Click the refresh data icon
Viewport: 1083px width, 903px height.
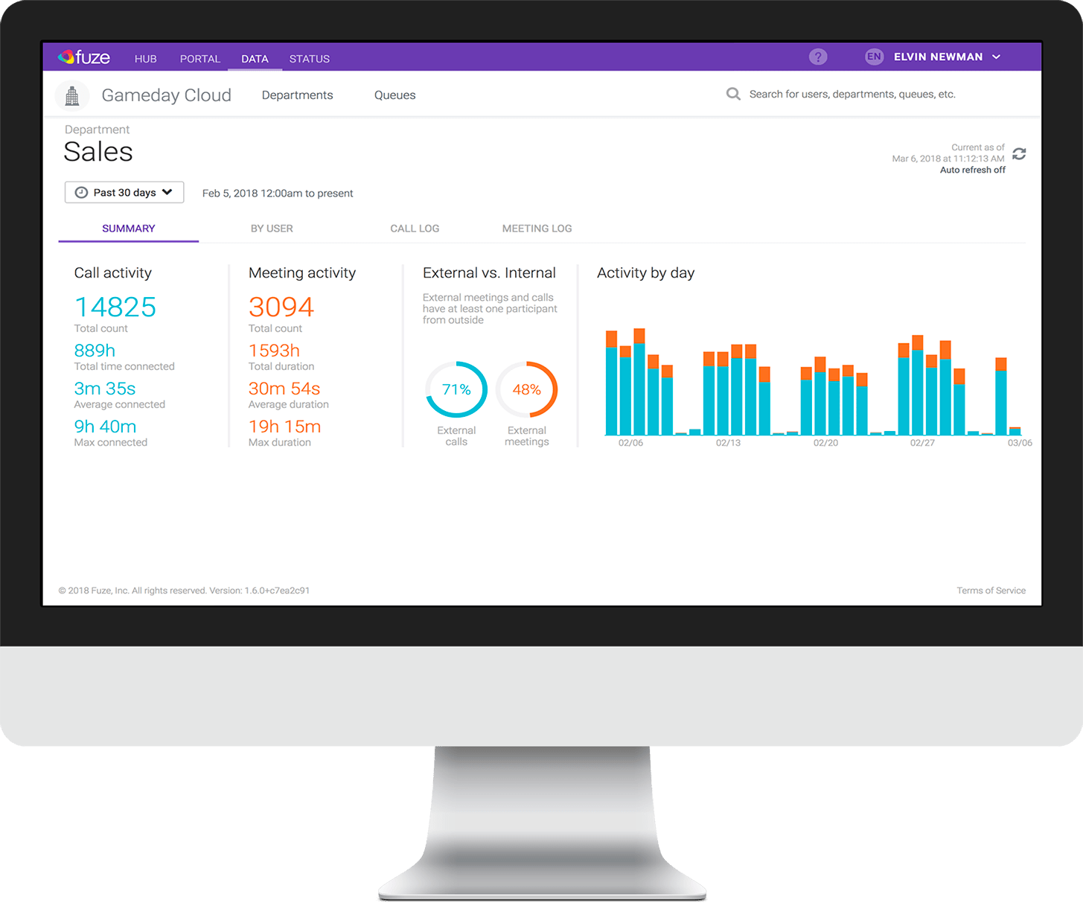pyautogui.click(x=1019, y=153)
